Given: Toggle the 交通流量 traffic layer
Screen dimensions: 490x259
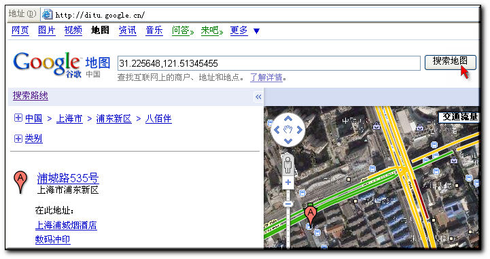Looking at the screenshot, I should point(459,117).
